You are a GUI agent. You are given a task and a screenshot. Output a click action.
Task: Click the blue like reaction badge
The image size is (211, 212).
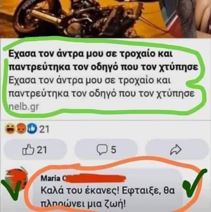[32, 129]
